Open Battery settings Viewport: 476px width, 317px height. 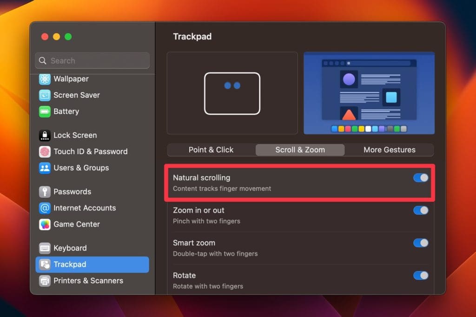tap(93, 111)
